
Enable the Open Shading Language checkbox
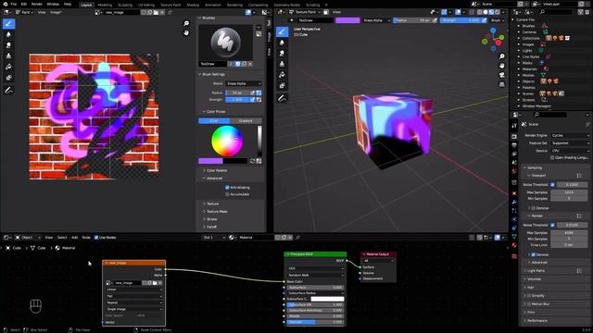(552, 157)
